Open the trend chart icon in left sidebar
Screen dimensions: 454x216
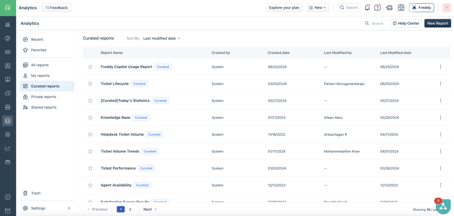(8, 149)
